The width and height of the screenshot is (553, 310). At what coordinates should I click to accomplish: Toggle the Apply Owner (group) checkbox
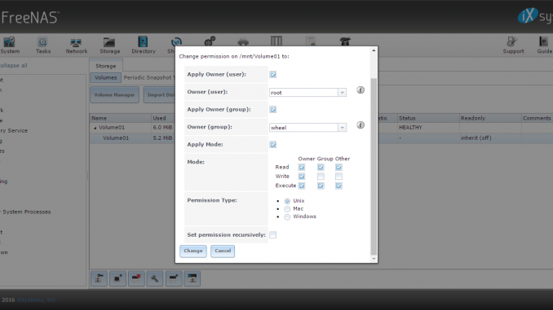(x=273, y=109)
